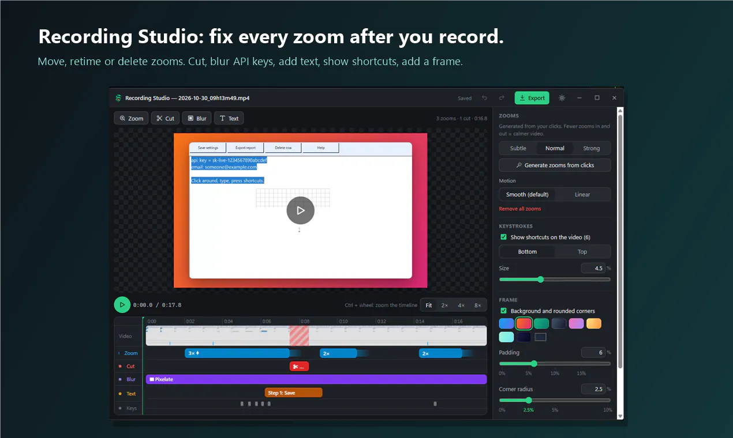Click the video thumbnail strip in timeline
The height and width of the screenshot is (438, 733).
[x=316, y=335]
